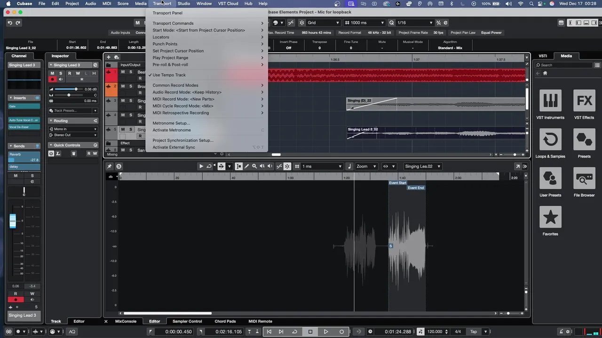The height and width of the screenshot is (338, 602).
Task: Click the transport Play button
Action: [326, 331]
